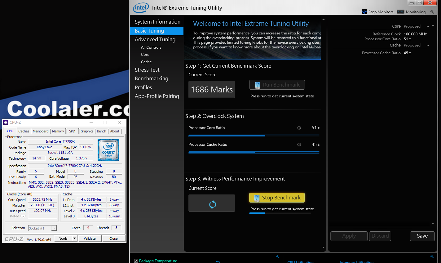Click the benchmark progress bar in Step 3

tap(280, 213)
